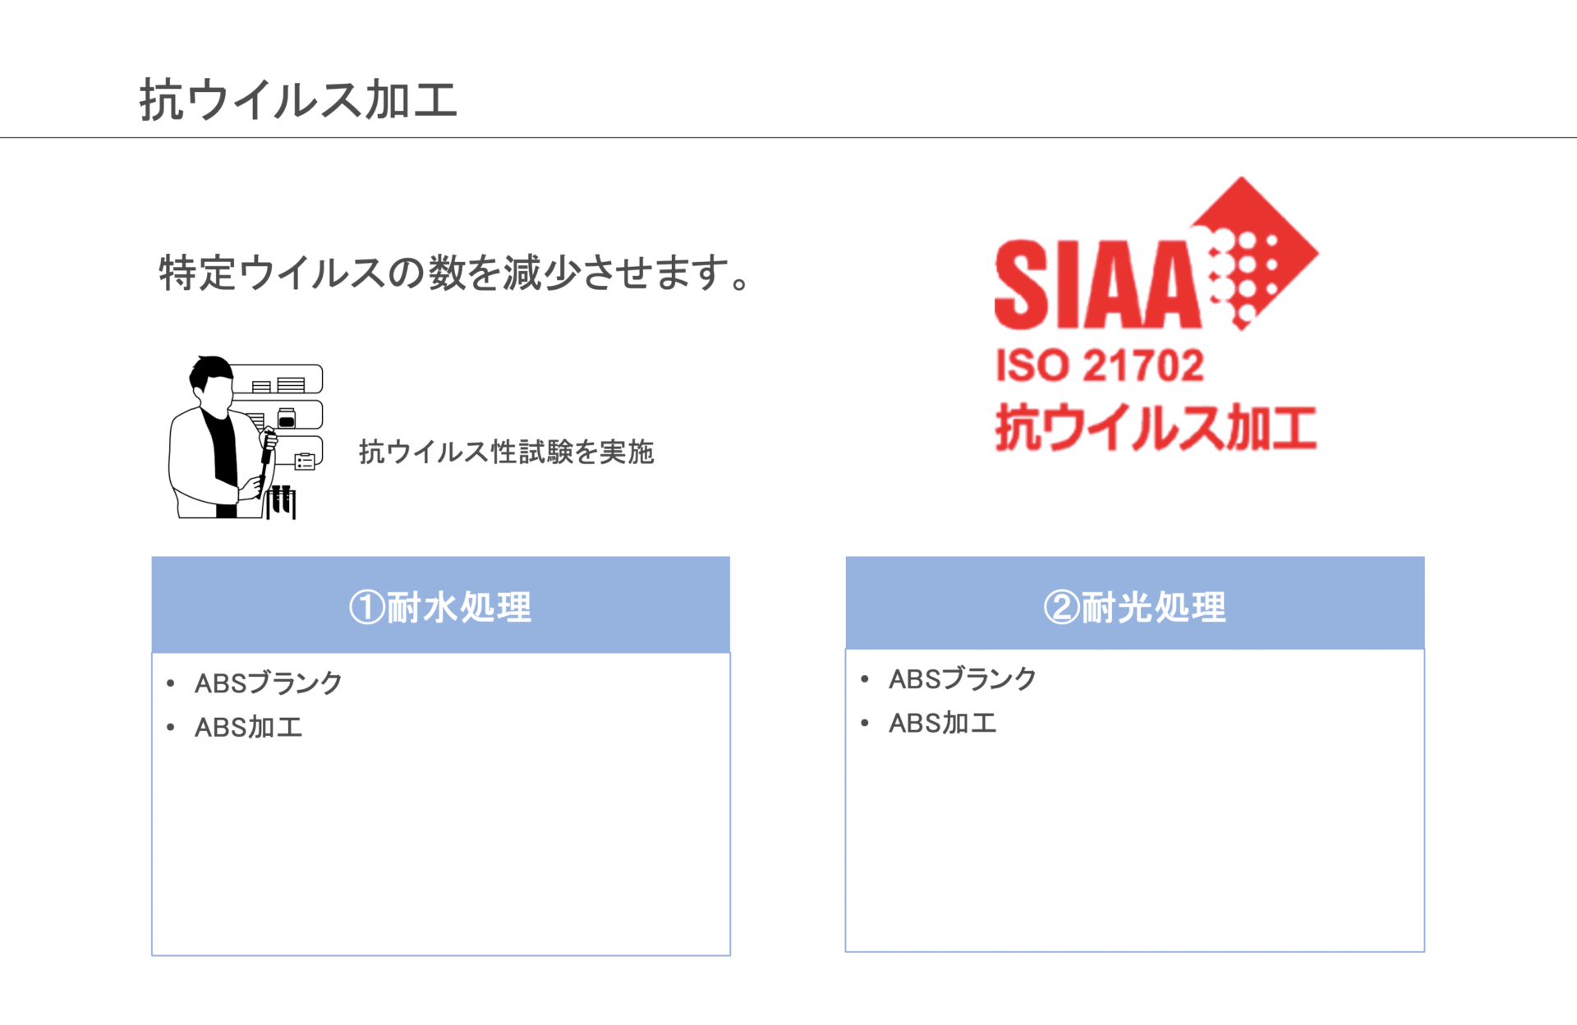Select ABS加工 bullet under 耐水処理
Screen dimensions: 1577x1025
tap(248, 727)
